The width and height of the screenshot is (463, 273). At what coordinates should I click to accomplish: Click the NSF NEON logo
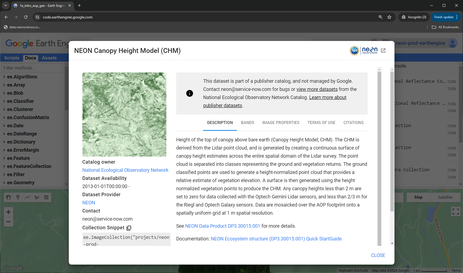(363, 50)
